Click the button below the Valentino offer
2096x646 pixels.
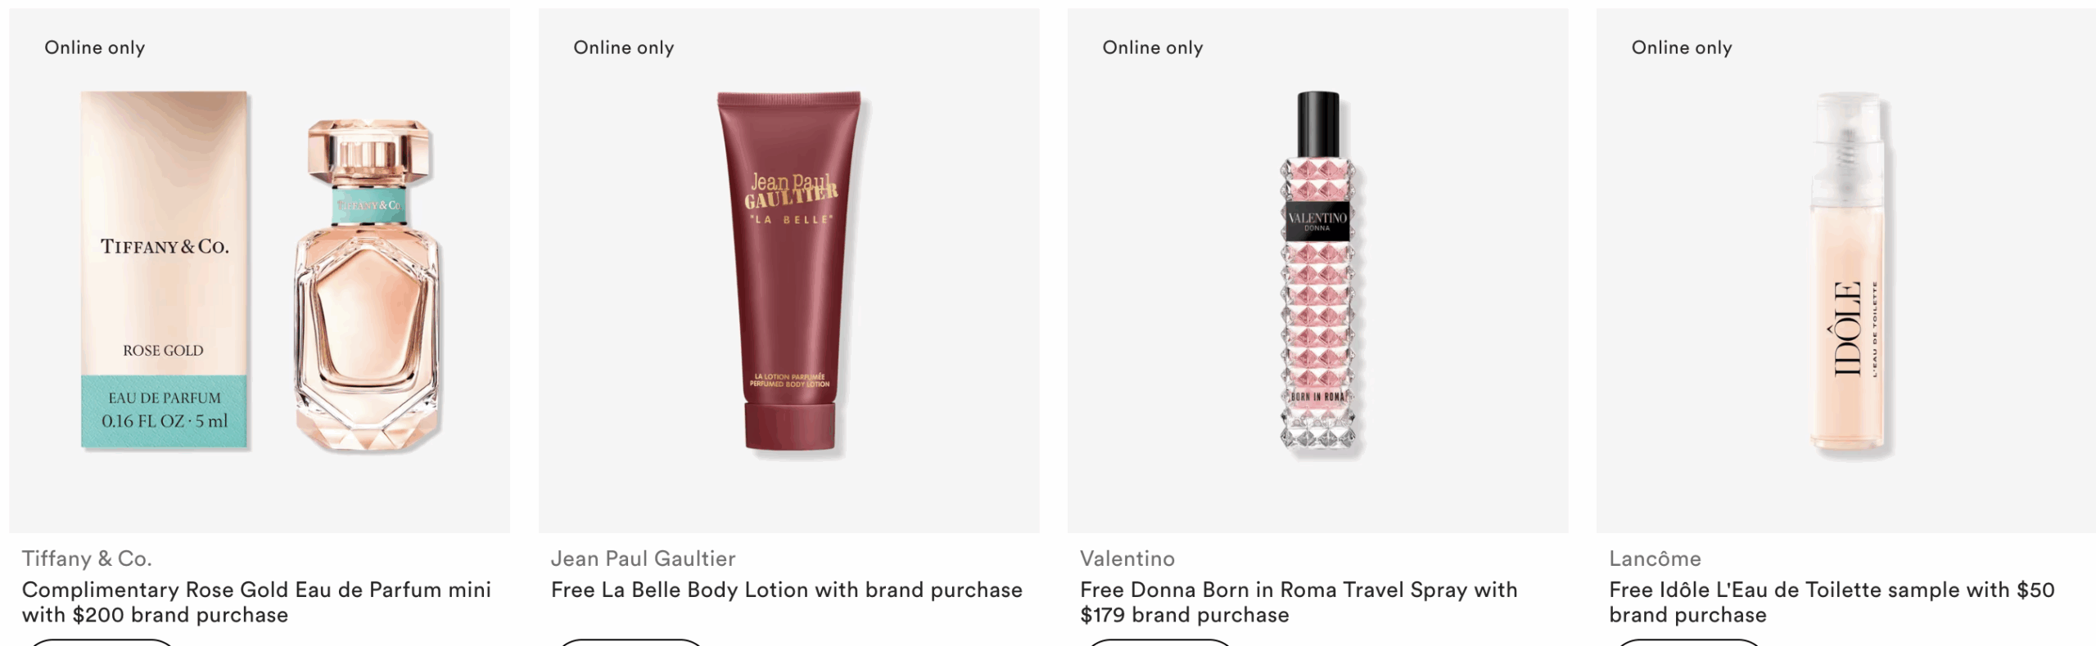[x=1160, y=642]
